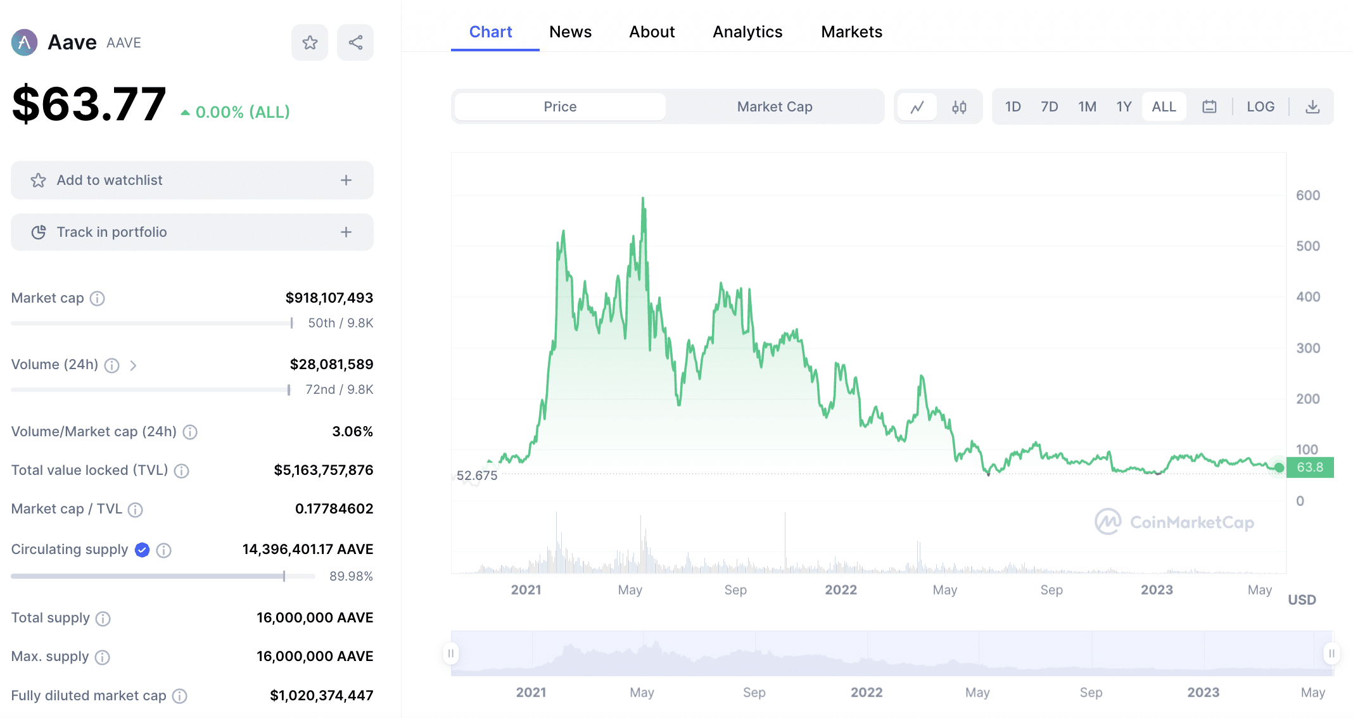Click the right range handle of timeline navigator
1353x718 pixels.
(x=1331, y=653)
